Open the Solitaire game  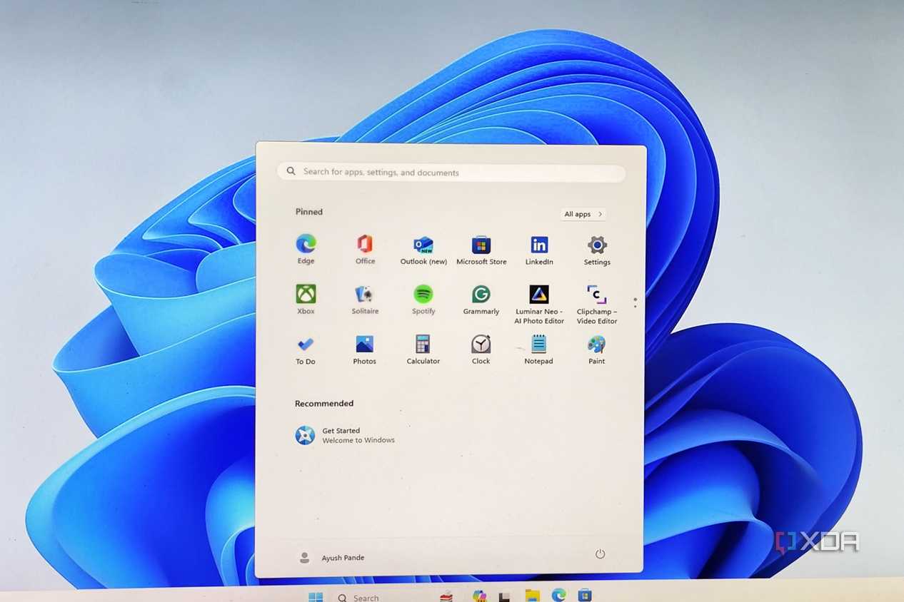[x=365, y=300]
